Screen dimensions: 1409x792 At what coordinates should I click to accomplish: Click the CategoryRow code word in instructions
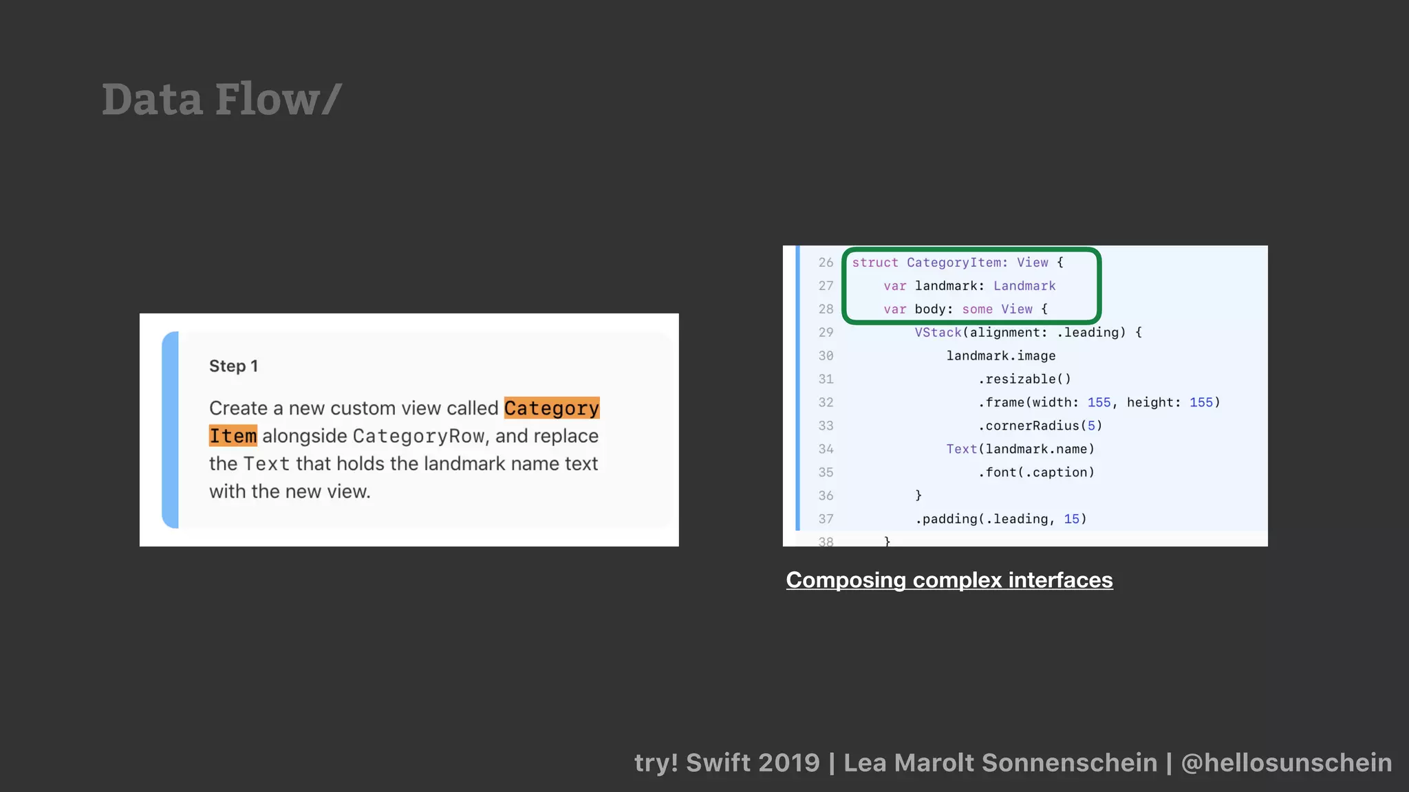[x=419, y=436]
